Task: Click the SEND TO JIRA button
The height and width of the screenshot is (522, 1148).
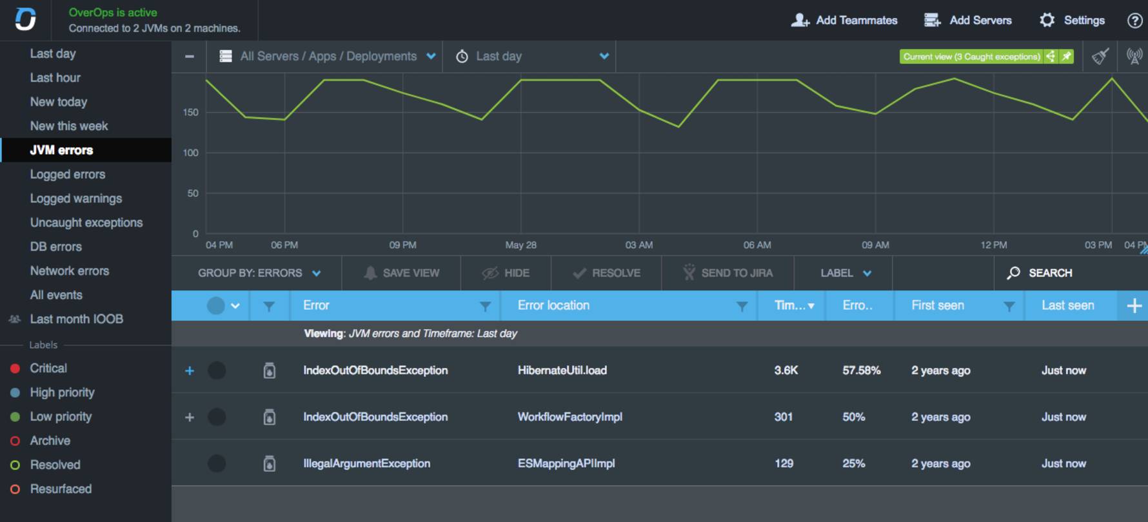Action: pos(727,273)
